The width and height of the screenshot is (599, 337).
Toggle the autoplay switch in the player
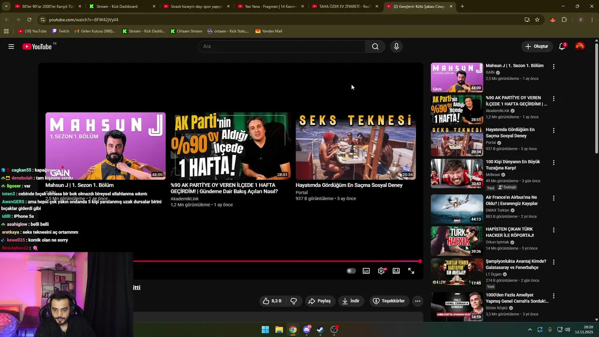[351, 271]
